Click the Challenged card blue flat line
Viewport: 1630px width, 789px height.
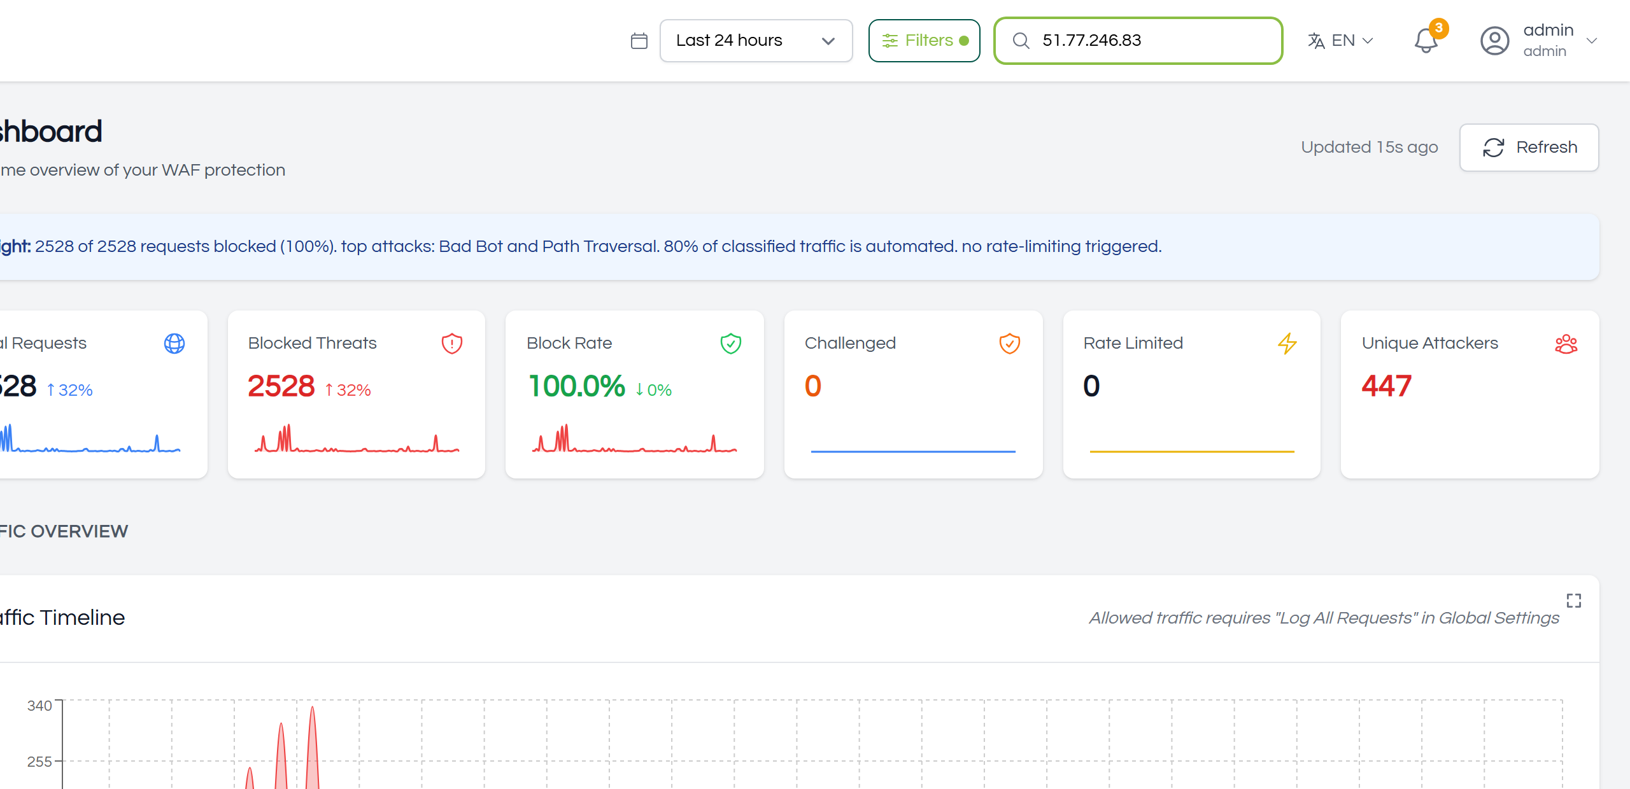[913, 452]
